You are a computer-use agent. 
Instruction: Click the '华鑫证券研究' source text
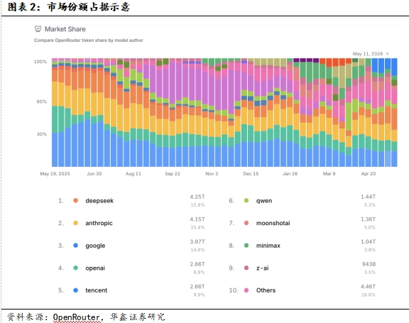(138, 317)
